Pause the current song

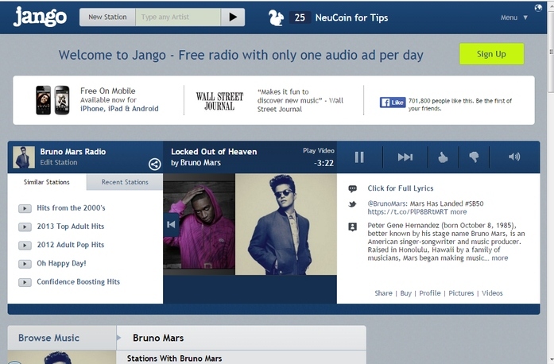pos(359,157)
